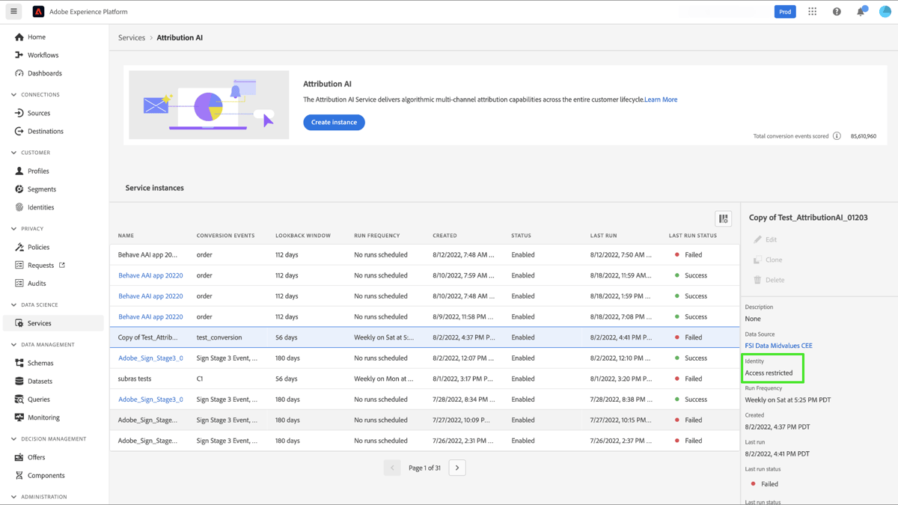Click the Create instance button
This screenshot has height=505, width=898.
[x=334, y=122]
